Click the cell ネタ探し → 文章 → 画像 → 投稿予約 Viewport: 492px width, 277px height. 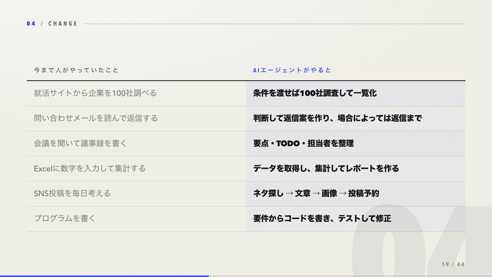pos(355,194)
